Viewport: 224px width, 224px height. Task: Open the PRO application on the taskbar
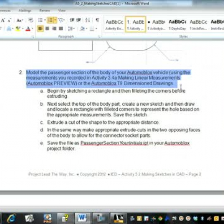(47, 218)
